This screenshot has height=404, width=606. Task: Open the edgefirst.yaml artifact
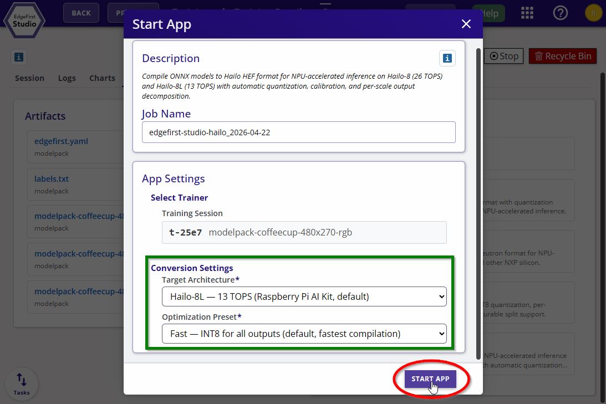[61, 141]
